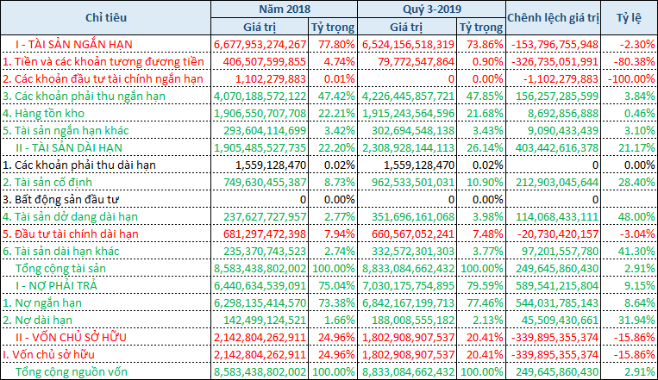
Task: Select value 6,524,156,518,319
Action: click(408, 45)
